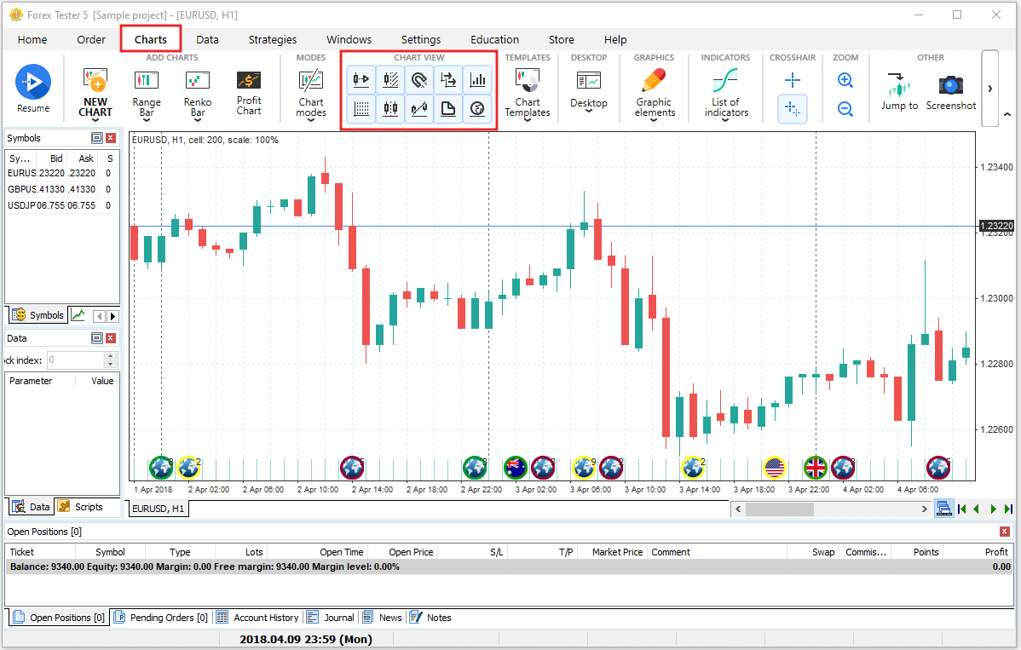
Task: Take a chart Screenshot with camera icon
Action: pos(950,92)
